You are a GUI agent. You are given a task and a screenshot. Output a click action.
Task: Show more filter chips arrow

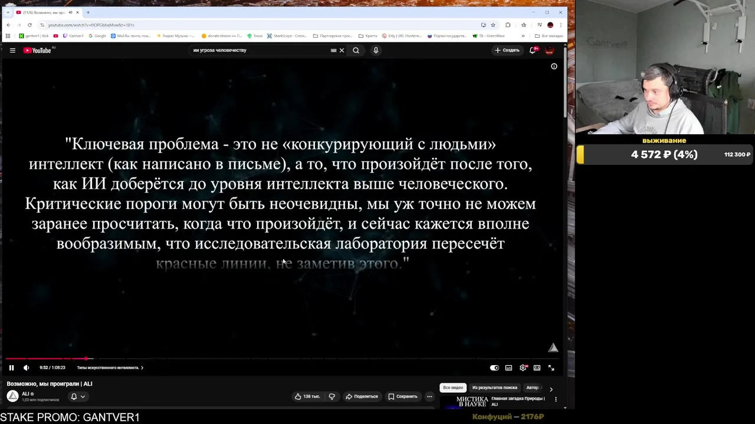tap(551, 389)
